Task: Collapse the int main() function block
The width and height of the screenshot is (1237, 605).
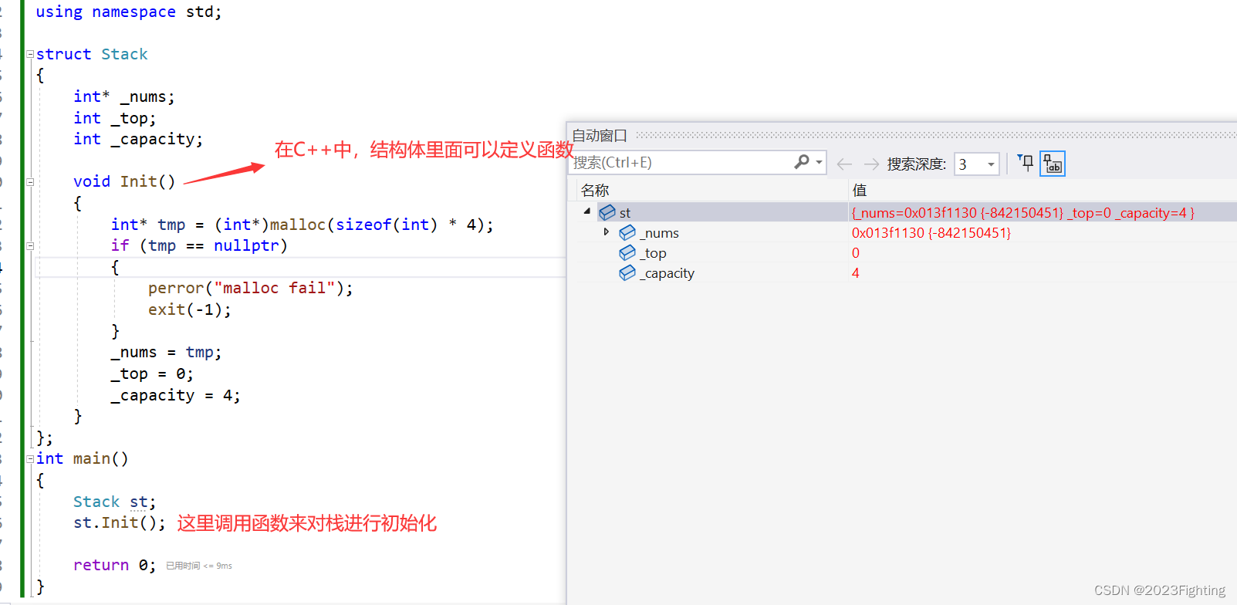Action: point(30,459)
